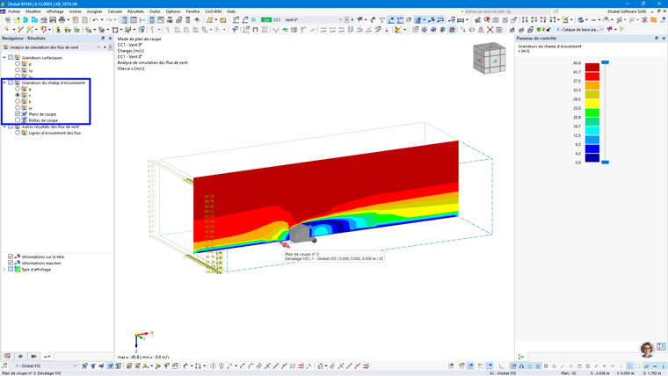Click the Undo arrow icon
The width and height of the screenshot is (668, 376).
96,20
